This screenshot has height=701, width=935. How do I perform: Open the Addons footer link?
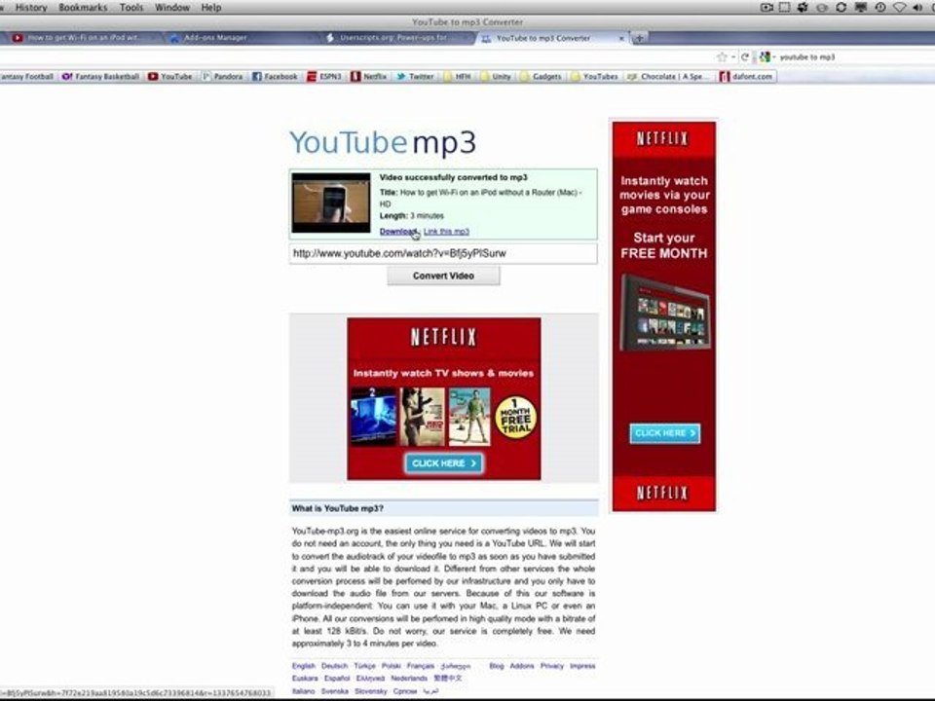[x=522, y=666]
